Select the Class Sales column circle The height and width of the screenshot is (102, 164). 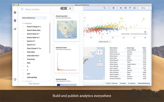(23, 52)
